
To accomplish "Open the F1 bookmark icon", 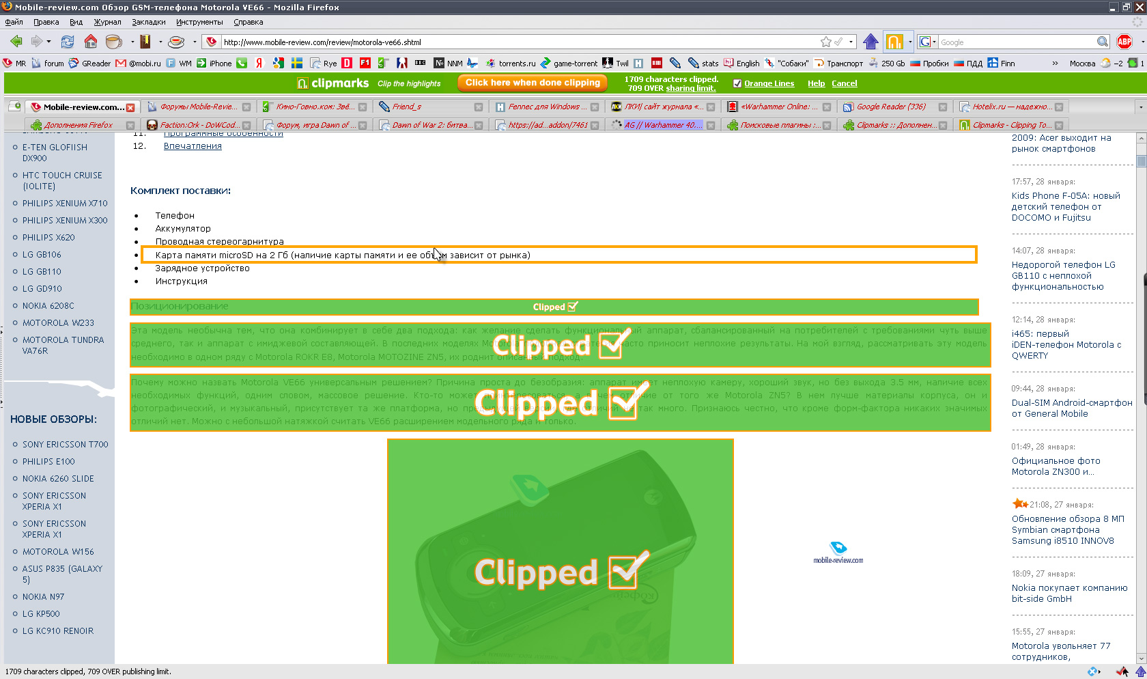I will [365, 63].
